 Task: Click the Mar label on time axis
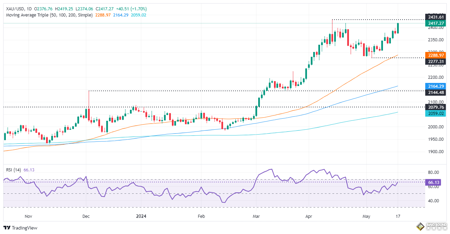tap(256, 216)
